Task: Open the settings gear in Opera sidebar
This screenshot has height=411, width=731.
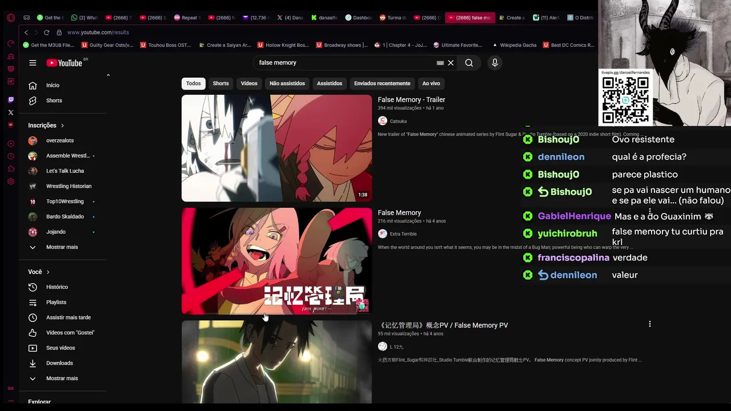Action: point(10,182)
